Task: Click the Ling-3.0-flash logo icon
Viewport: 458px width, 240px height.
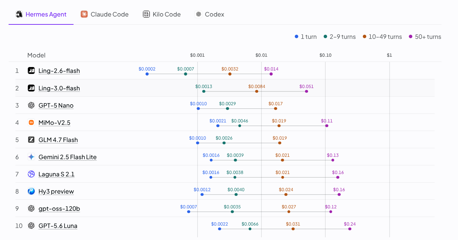Action: point(31,88)
